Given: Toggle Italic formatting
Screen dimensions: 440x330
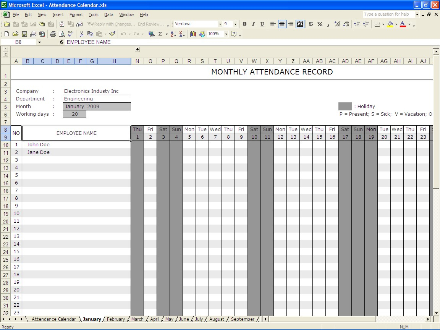Looking at the screenshot, I should [253, 24].
